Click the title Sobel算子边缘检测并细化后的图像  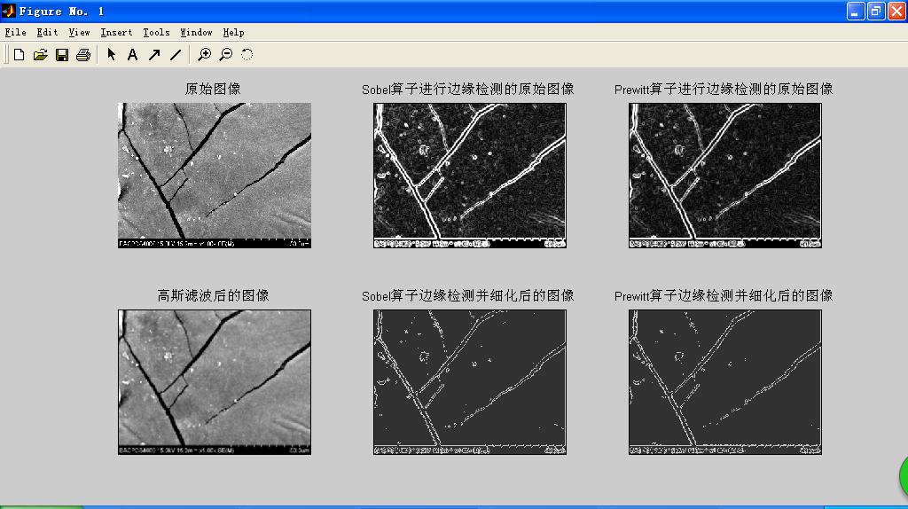pyautogui.click(x=468, y=295)
